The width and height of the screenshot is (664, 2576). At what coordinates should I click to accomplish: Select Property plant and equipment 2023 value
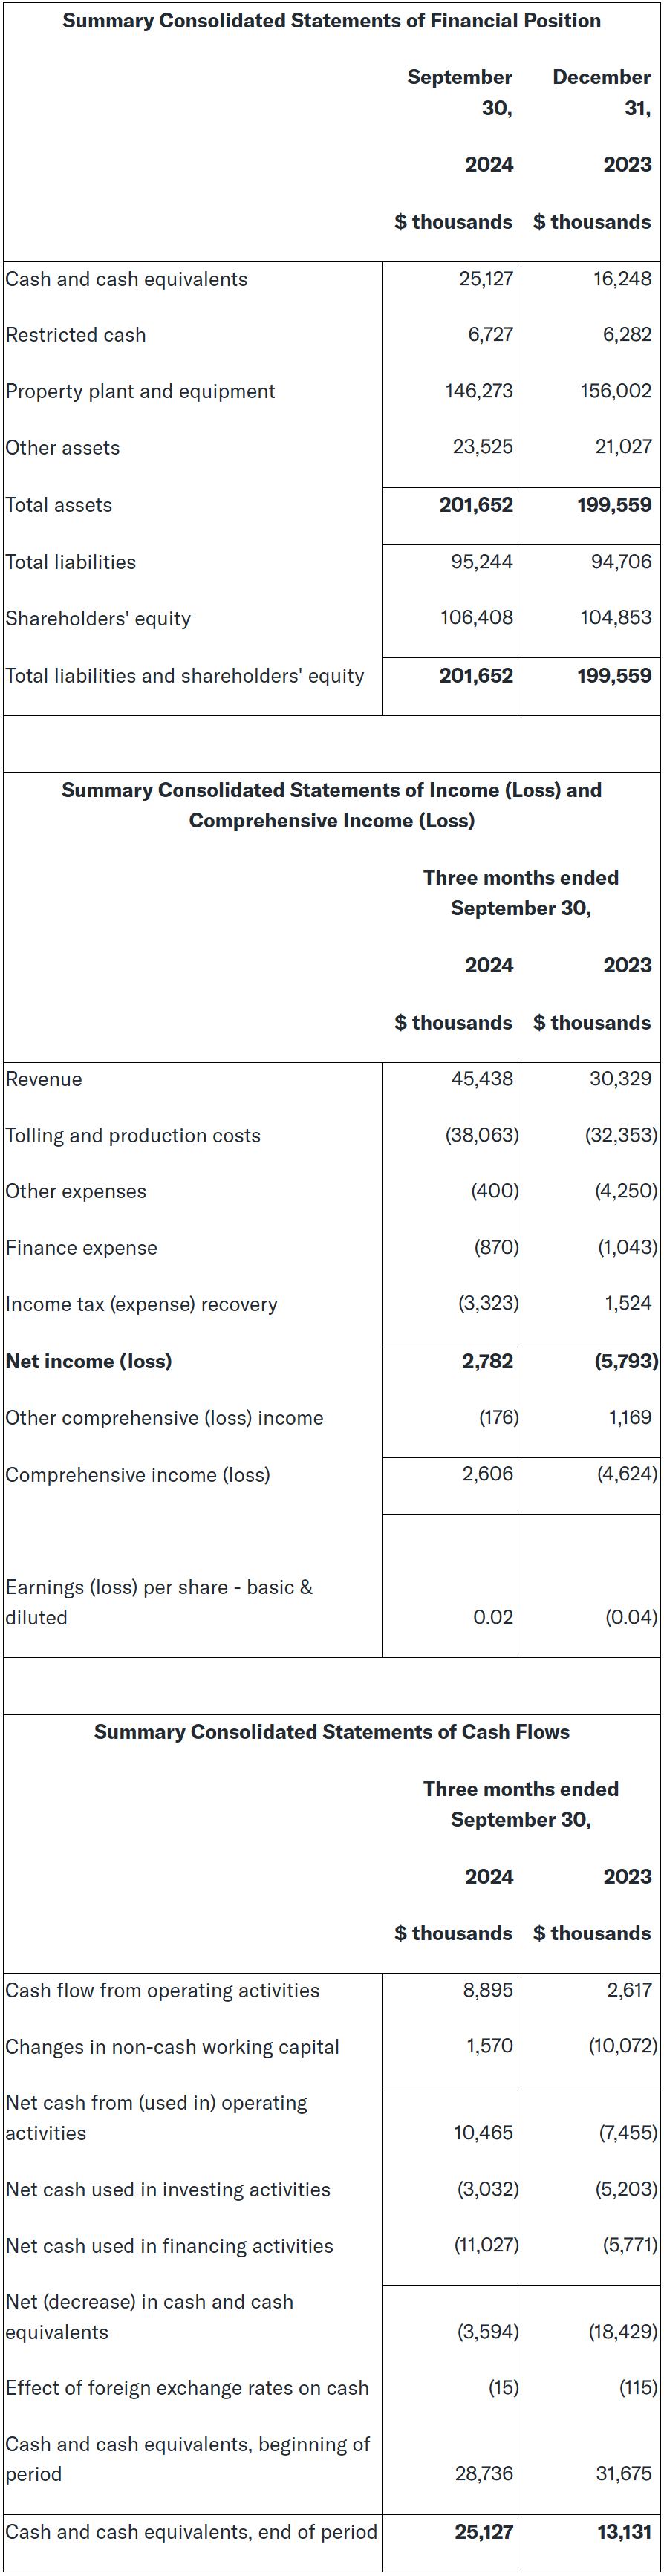[615, 391]
